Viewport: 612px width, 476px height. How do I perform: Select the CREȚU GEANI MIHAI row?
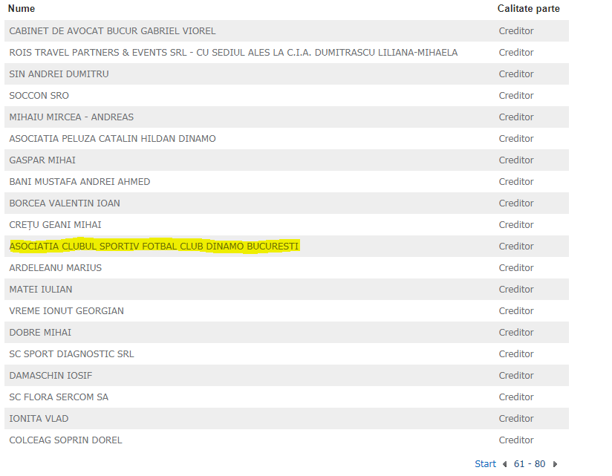tap(55, 225)
